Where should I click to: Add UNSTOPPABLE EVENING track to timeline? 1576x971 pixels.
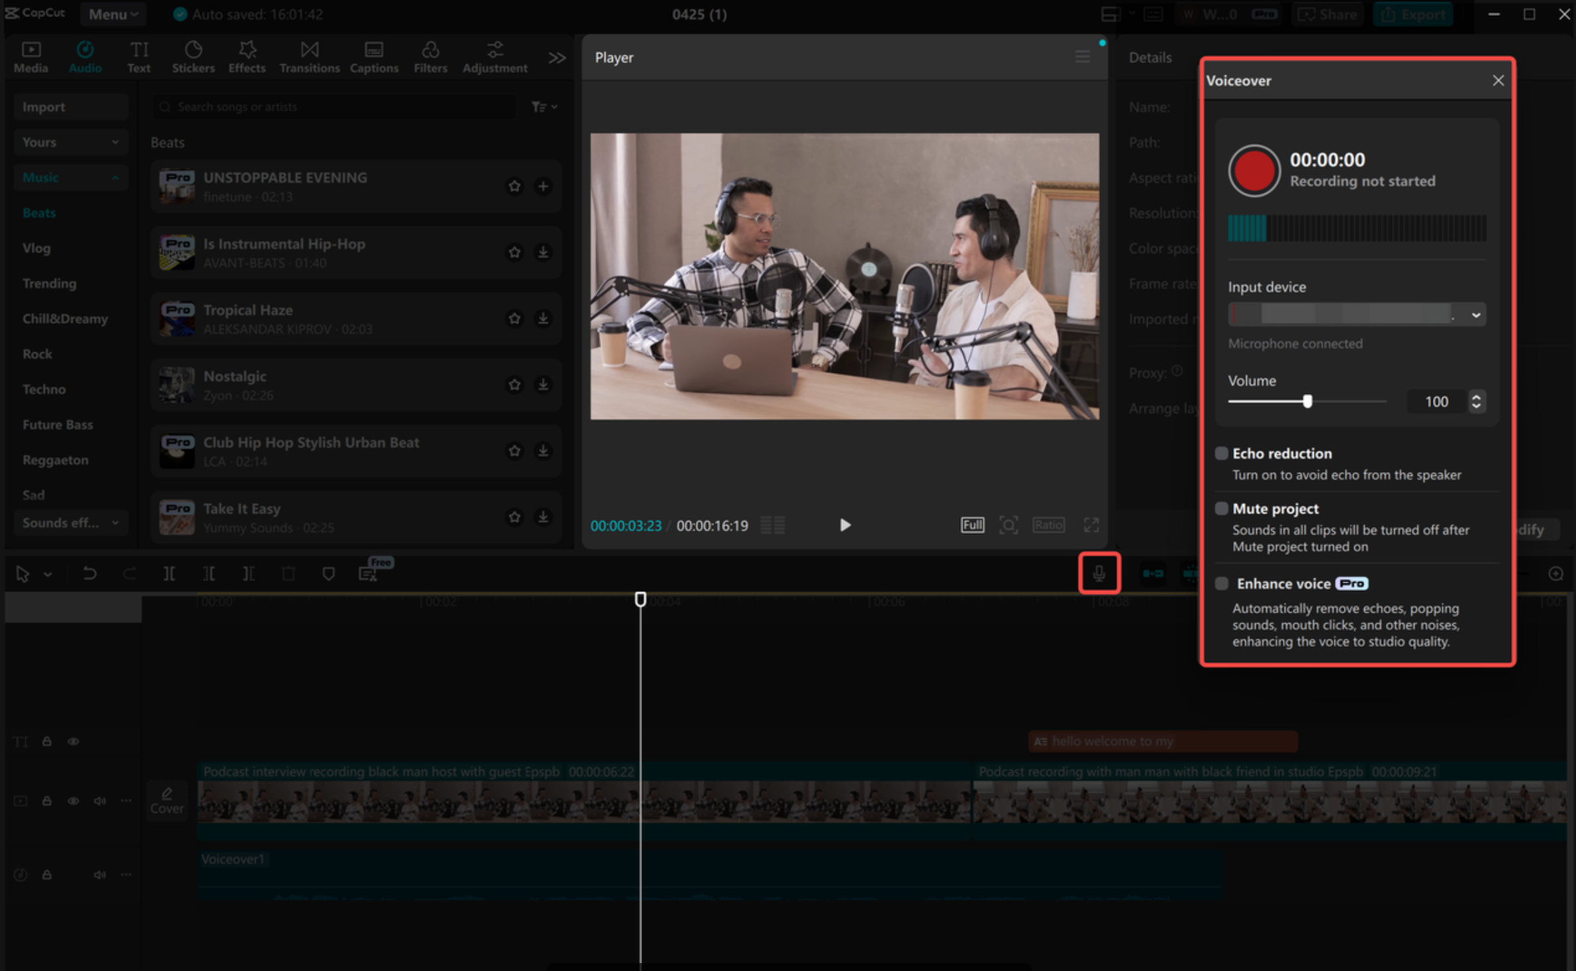[543, 186]
